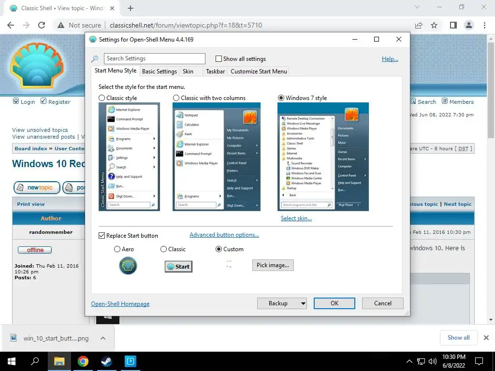The height and width of the screenshot is (371, 495).
Task: Close the Classic Shell browser tab
Action: click(x=112, y=8)
